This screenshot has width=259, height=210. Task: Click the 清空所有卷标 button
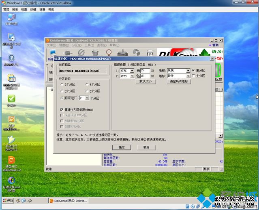[179, 82]
